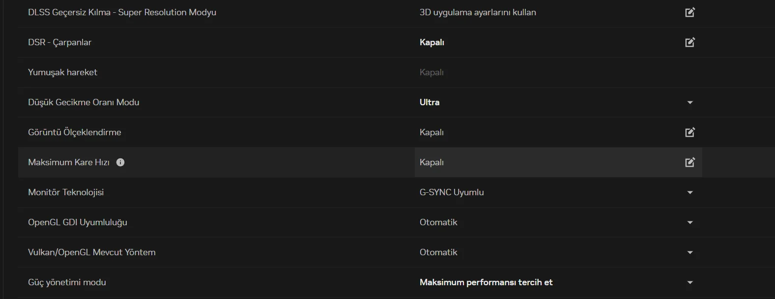
Task: Click the 3D uygulama ayarlarını kullan value
Action: coord(478,12)
